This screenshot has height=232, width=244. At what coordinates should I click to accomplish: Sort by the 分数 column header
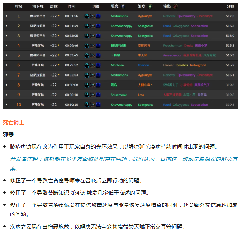point(230,6)
